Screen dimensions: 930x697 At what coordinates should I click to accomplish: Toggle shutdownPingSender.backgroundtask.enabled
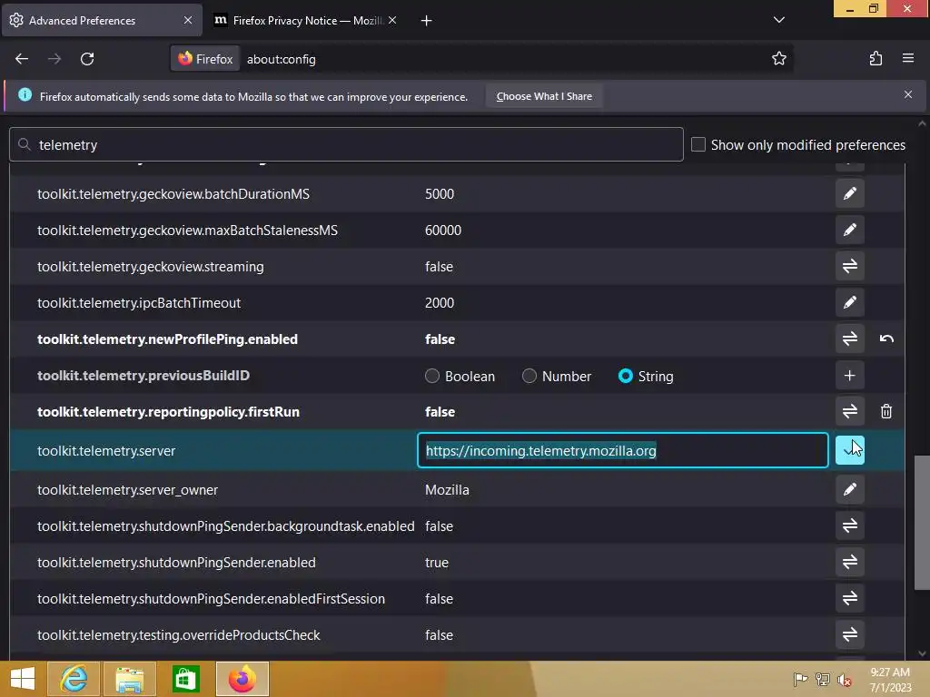[x=849, y=525]
